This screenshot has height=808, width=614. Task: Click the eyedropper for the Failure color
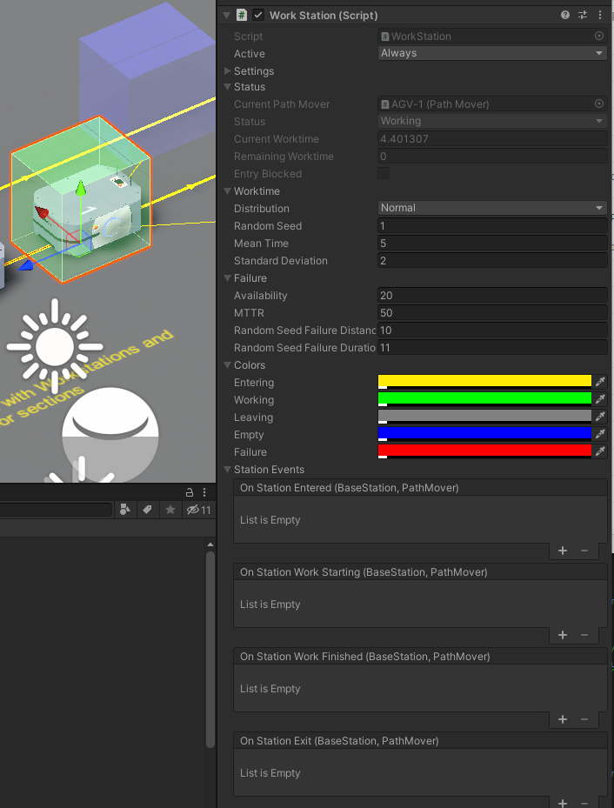point(599,451)
